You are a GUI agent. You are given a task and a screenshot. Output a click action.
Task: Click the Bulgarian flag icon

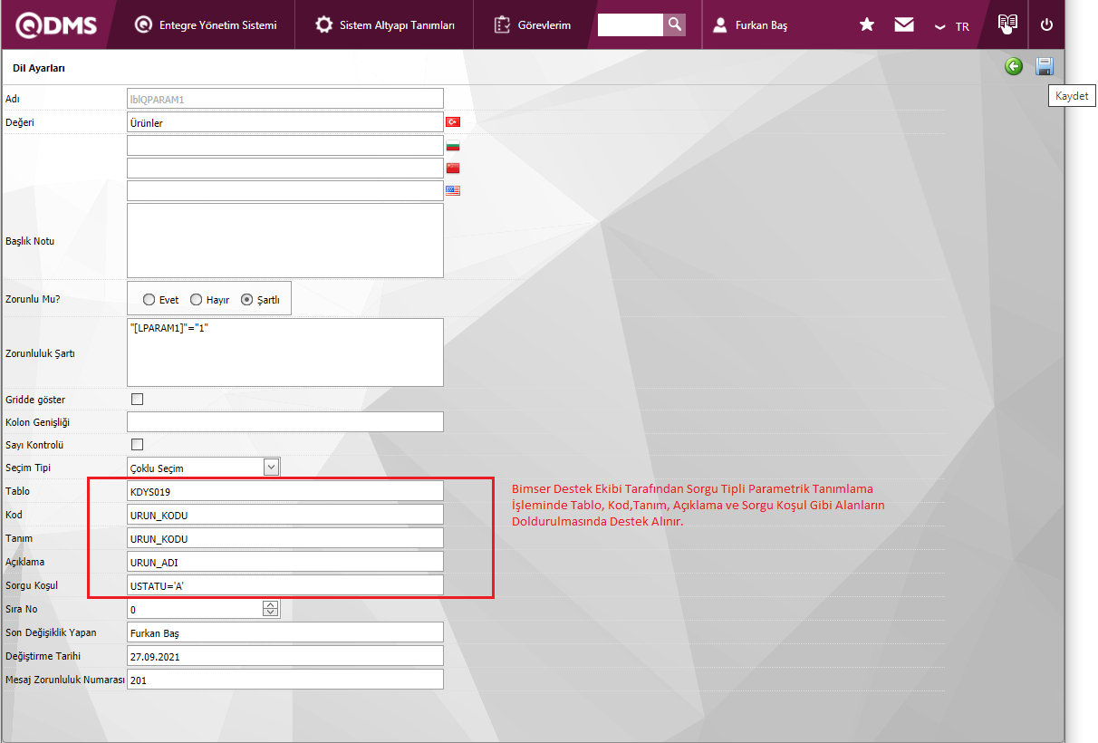click(x=453, y=145)
